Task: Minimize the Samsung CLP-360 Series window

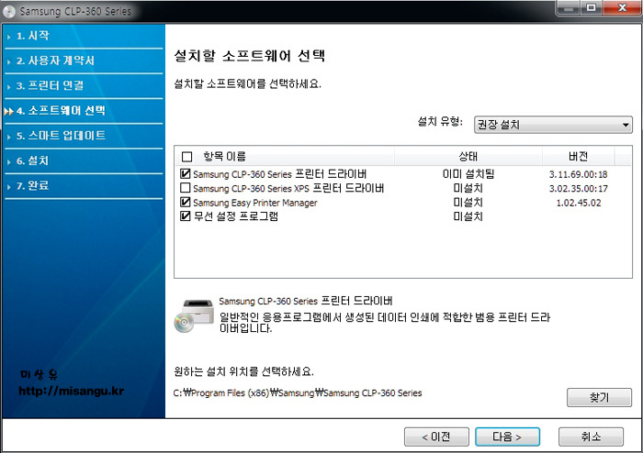Action: point(569,7)
